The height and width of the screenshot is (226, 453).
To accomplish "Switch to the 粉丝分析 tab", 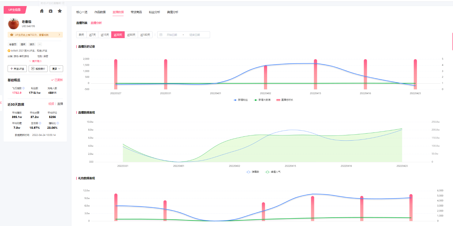I will click(154, 12).
